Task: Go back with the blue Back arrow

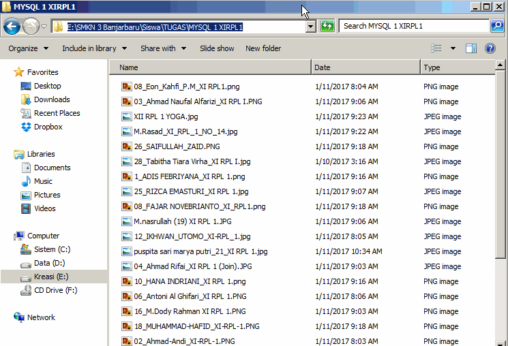Action: coord(12,27)
